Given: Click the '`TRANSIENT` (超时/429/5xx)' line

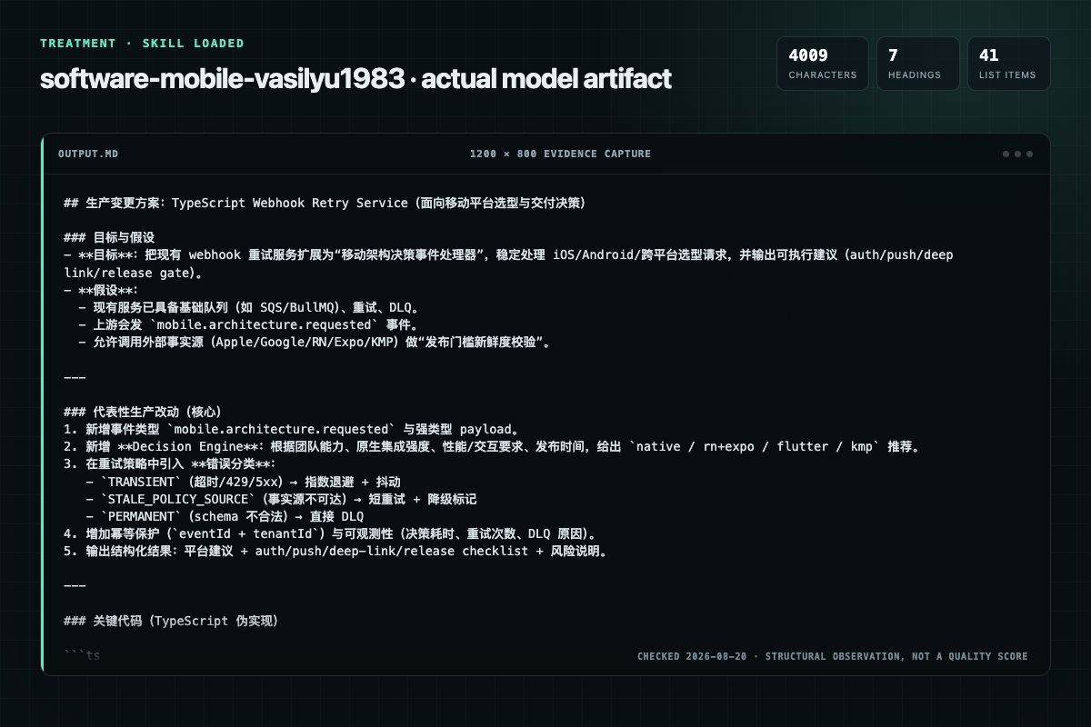Looking at the screenshot, I should 243,482.
